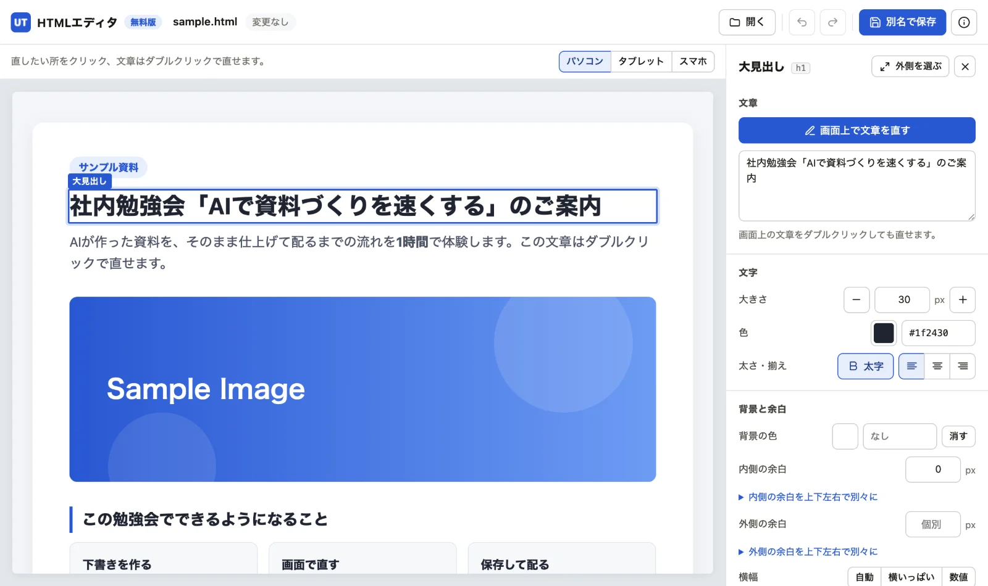Image resolution: width=988 pixels, height=586 pixels.
Task: Decrease font size with minus button
Action: pos(856,300)
